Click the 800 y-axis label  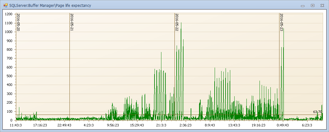click(10, 50)
